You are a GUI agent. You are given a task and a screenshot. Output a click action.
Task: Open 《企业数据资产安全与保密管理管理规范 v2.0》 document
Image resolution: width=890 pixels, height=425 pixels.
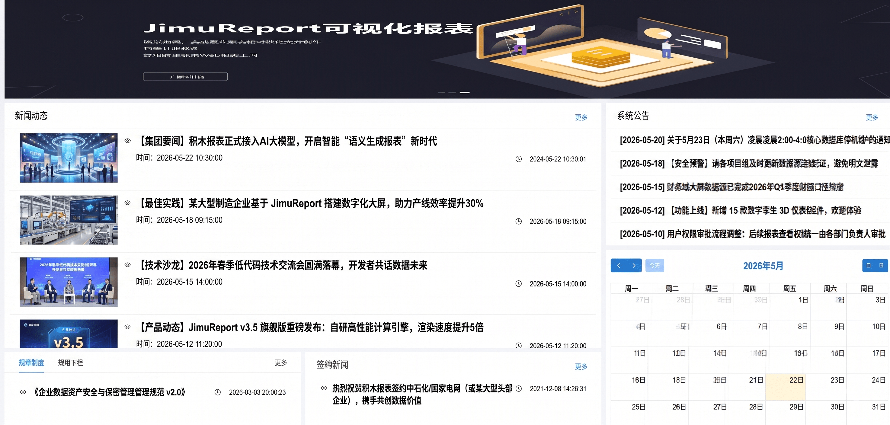(109, 392)
